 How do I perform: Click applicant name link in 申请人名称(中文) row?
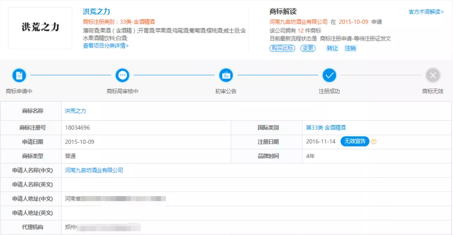tap(94, 170)
